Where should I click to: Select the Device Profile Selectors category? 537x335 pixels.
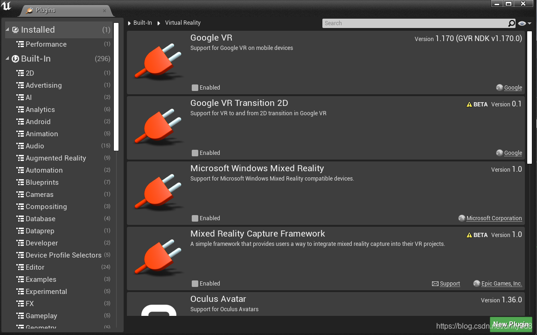[x=63, y=255]
